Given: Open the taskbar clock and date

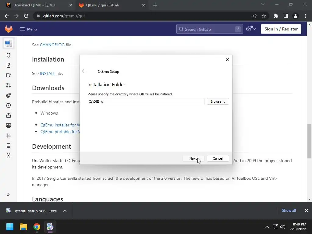Looking at the screenshot, I should point(298,227).
